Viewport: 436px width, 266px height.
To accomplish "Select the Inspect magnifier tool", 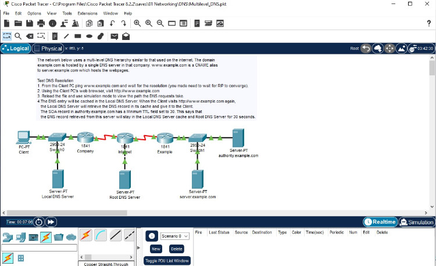I will [18, 36].
